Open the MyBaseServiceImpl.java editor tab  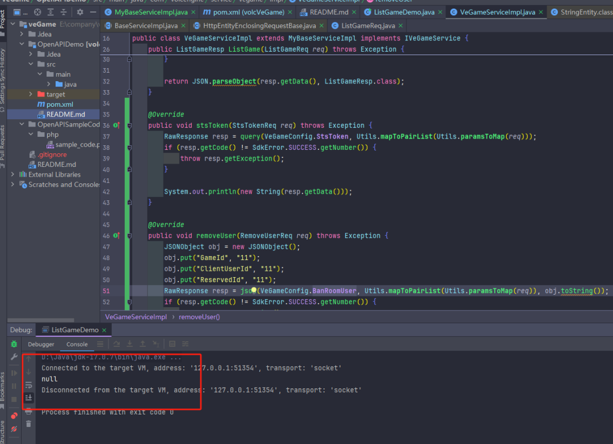(151, 12)
